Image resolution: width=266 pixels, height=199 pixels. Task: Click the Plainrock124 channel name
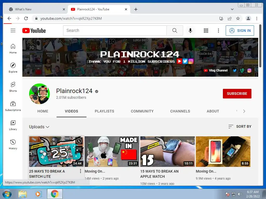74,91
